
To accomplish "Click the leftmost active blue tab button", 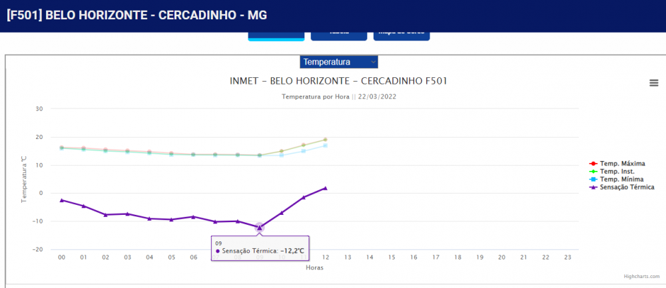I will coord(276,37).
